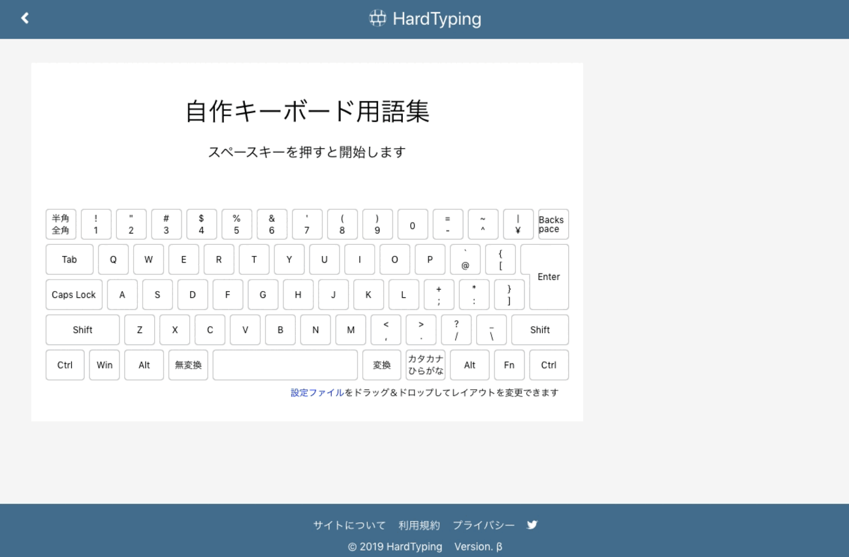Viewport: 849px width, 557px height.
Task: Click the Backspace key
Action: [553, 225]
